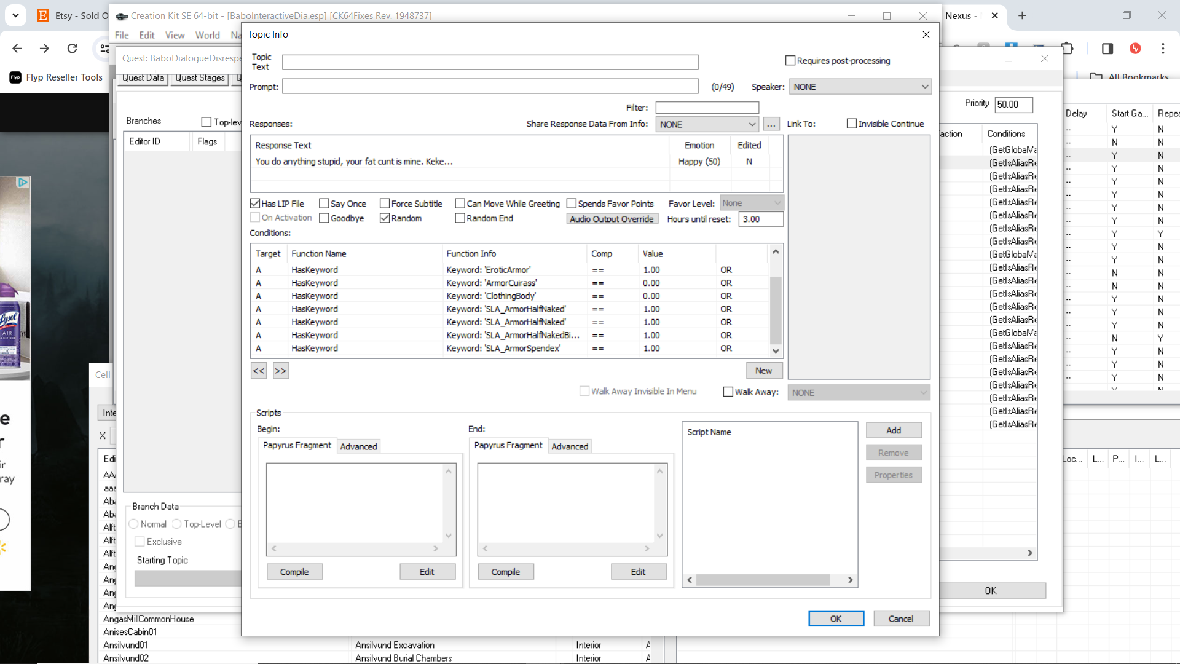This screenshot has width=1180, height=664.
Task: Check the Goodbye option
Action: tap(324, 218)
